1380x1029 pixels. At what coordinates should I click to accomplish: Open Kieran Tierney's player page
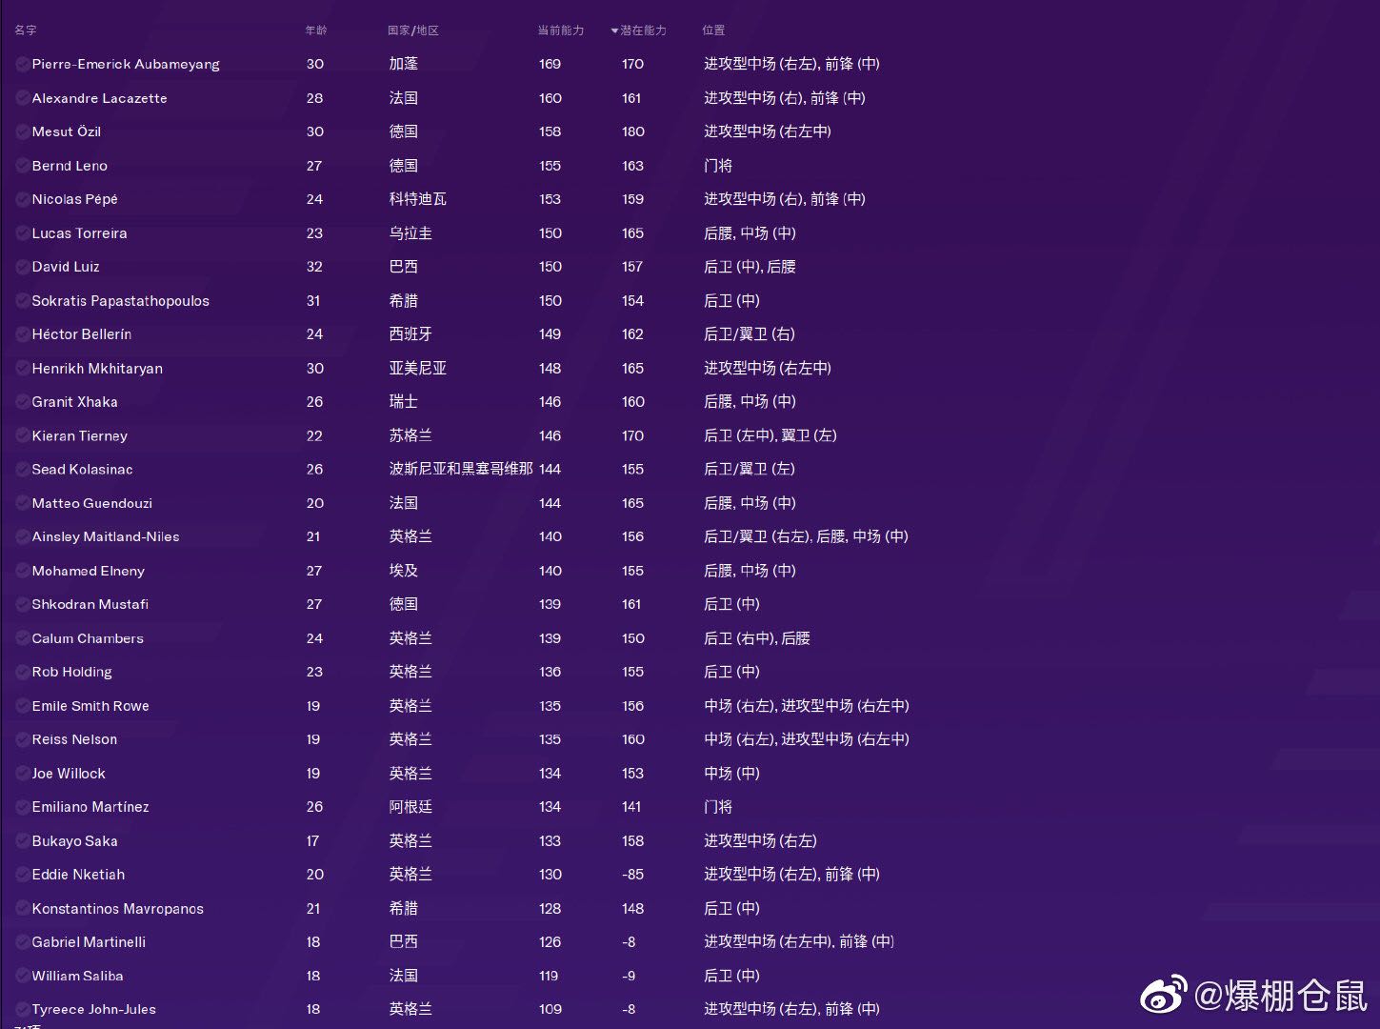point(79,436)
